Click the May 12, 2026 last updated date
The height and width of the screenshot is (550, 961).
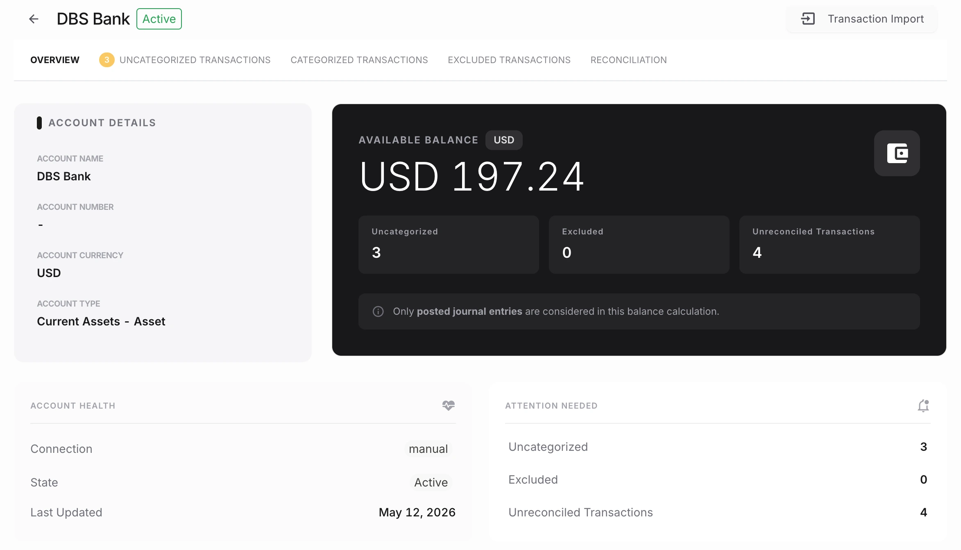pyautogui.click(x=417, y=512)
